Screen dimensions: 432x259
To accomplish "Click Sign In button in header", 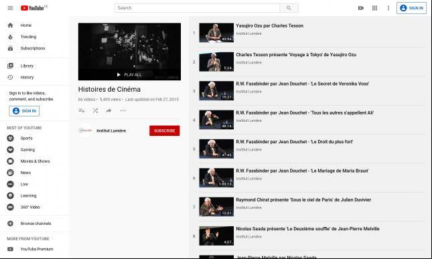I will tap(412, 8).
